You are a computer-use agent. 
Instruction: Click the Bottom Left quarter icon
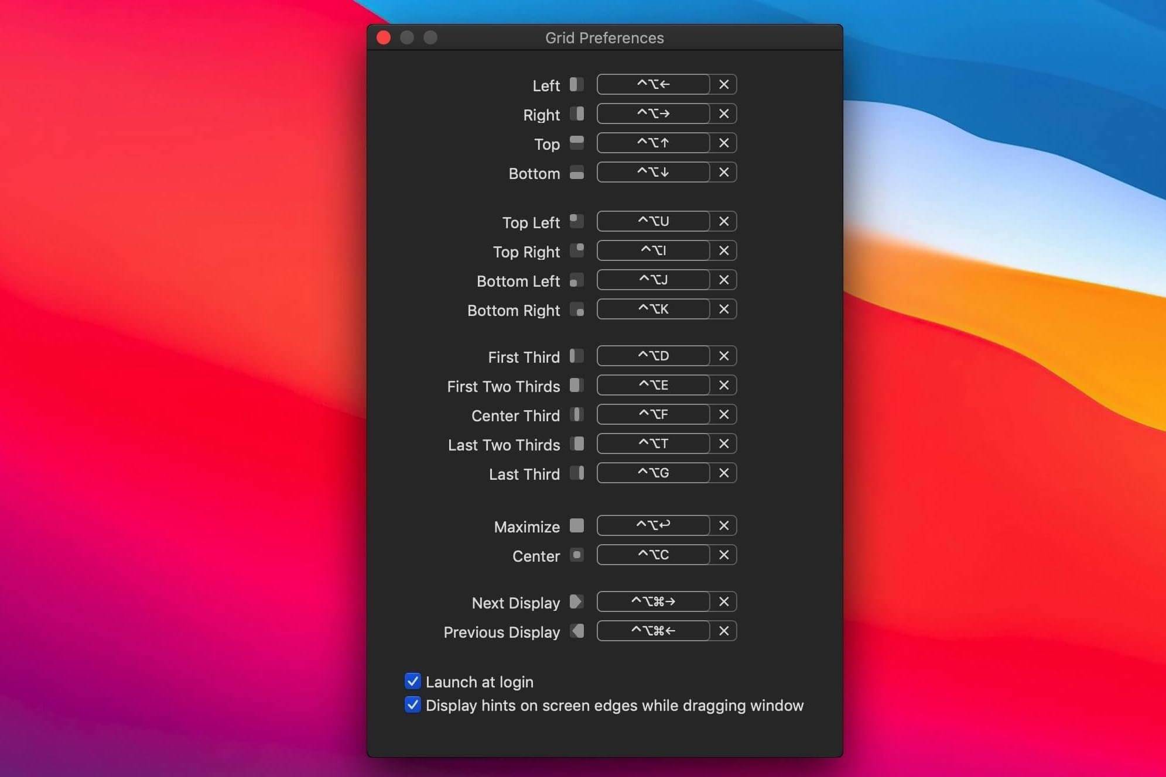tap(577, 280)
